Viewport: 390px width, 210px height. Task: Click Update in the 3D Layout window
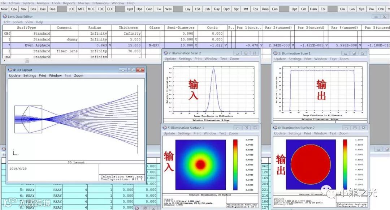click(15, 76)
